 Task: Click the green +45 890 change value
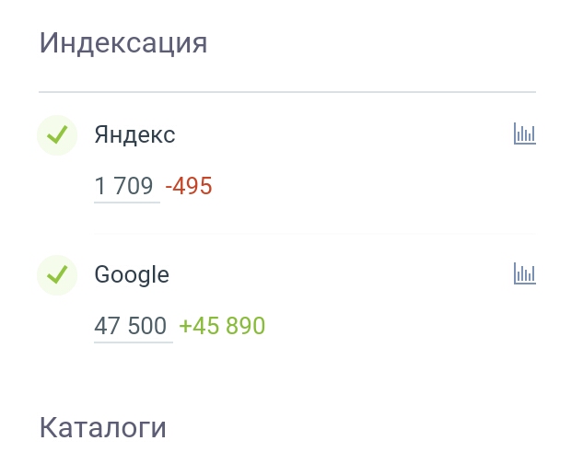tap(222, 326)
